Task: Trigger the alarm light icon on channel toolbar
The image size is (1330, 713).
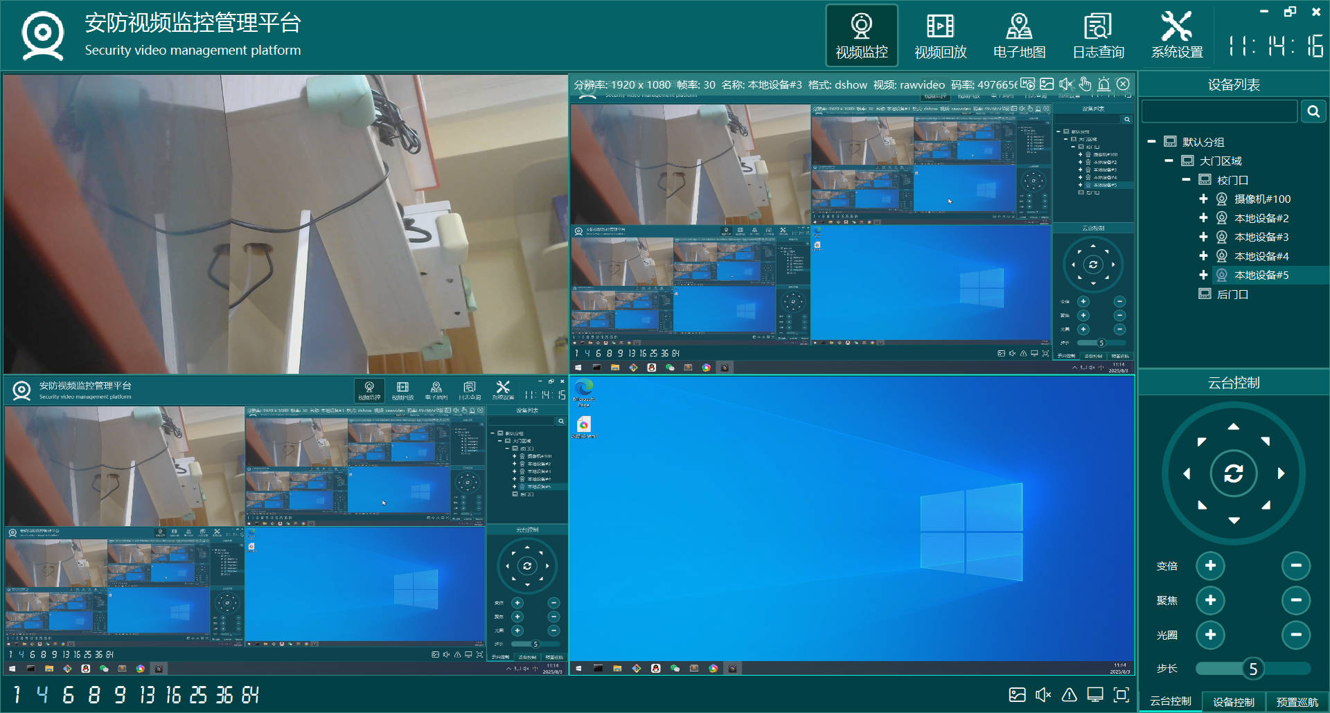Action: [1104, 84]
